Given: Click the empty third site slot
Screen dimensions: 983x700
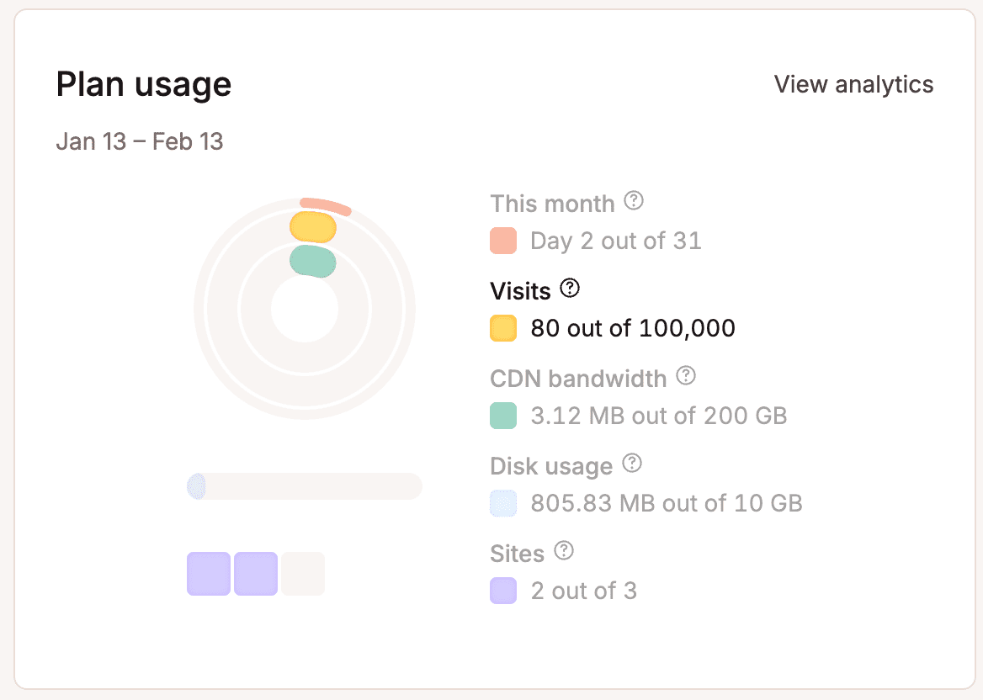Looking at the screenshot, I should (x=303, y=573).
